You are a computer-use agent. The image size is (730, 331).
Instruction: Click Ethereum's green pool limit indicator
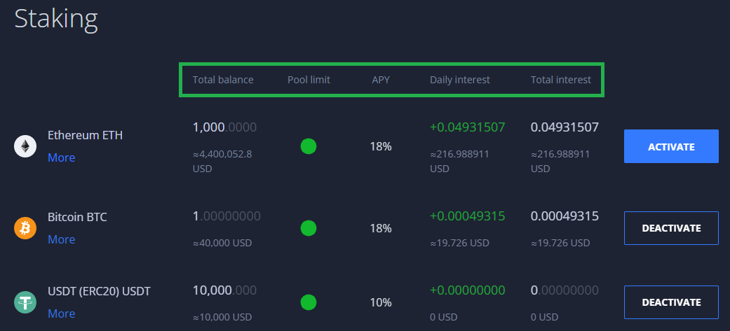309,146
